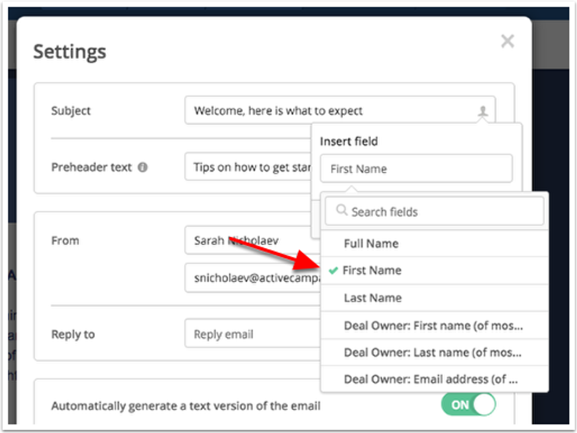
Task: Choose Deal Owner: Last name option
Action: click(432, 352)
